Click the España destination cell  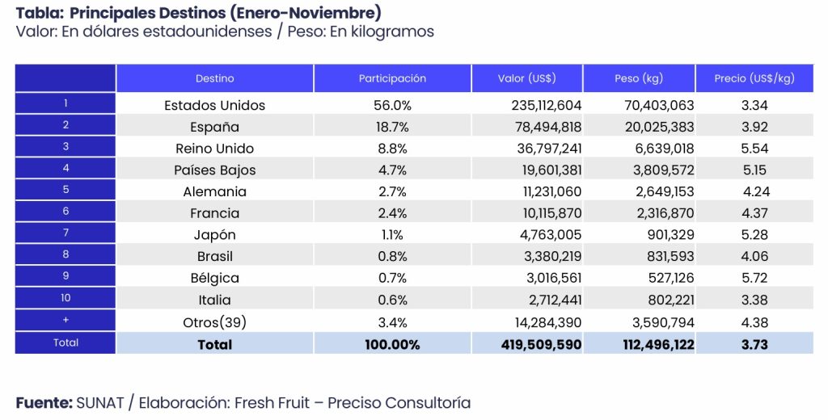click(x=214, y=127)
